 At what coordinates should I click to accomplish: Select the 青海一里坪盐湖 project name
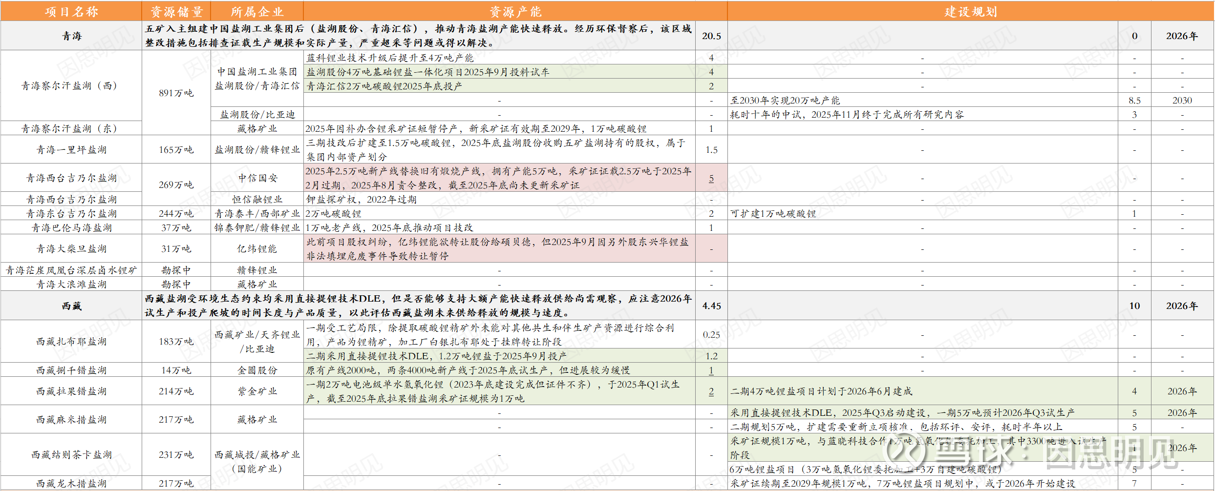(71, 149)
